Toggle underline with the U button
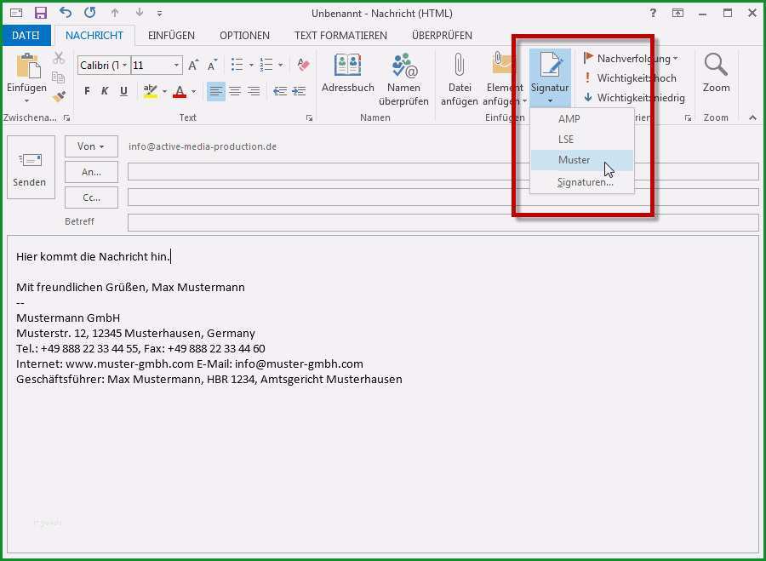Image resolution: width=766 pixels, height=561 pixels. [x=123, y=91]
